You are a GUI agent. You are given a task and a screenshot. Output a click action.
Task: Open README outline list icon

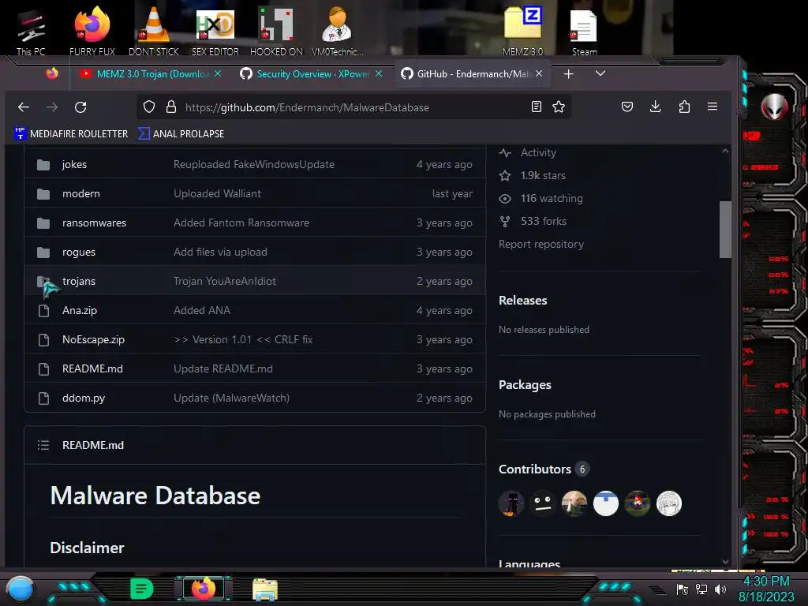[43, 445]
